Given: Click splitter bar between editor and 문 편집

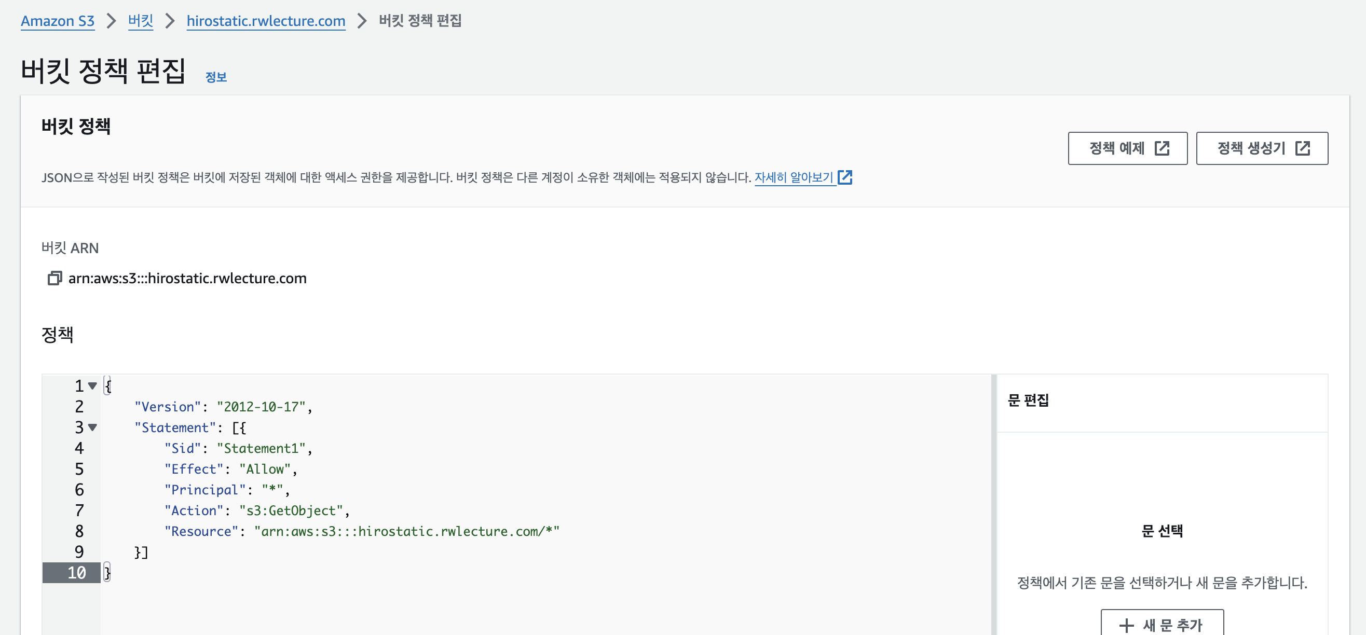Looking at the screenshot, I should (994, 504).
